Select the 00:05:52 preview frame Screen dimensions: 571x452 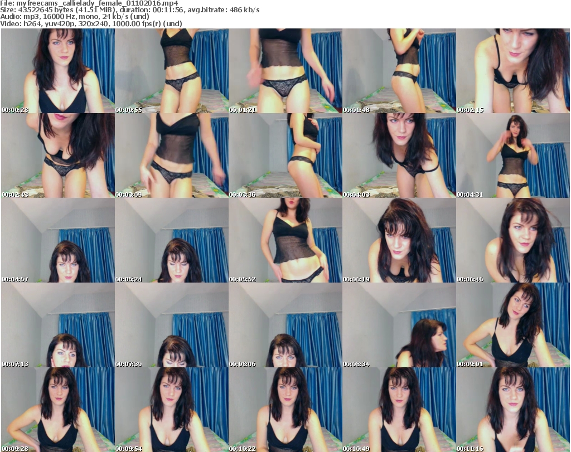285,241
